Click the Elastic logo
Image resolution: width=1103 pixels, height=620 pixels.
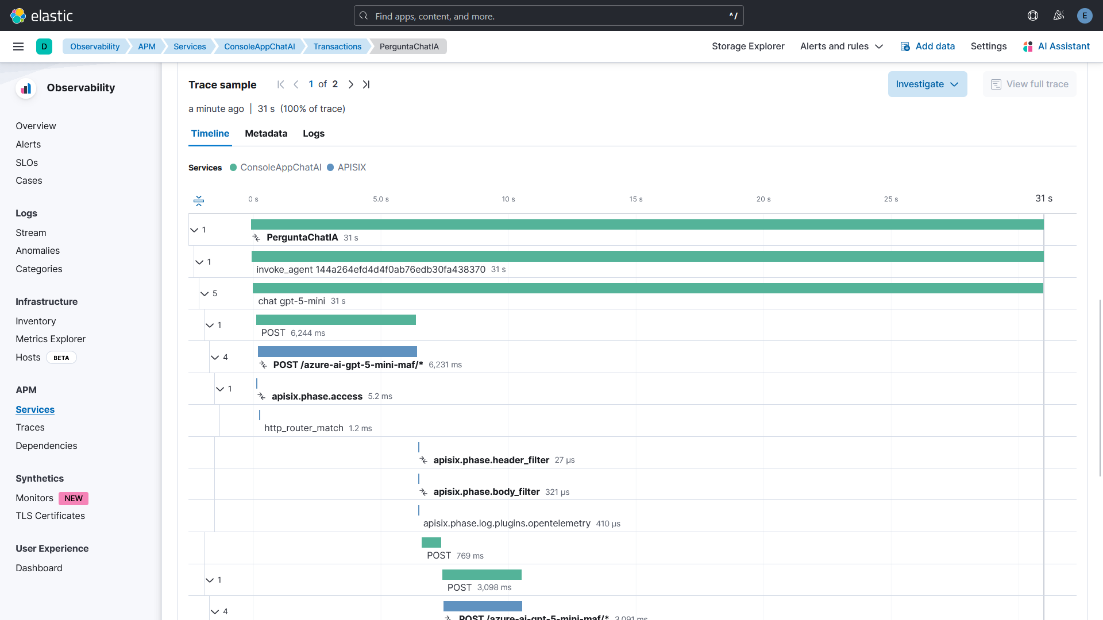pos(41,15)
